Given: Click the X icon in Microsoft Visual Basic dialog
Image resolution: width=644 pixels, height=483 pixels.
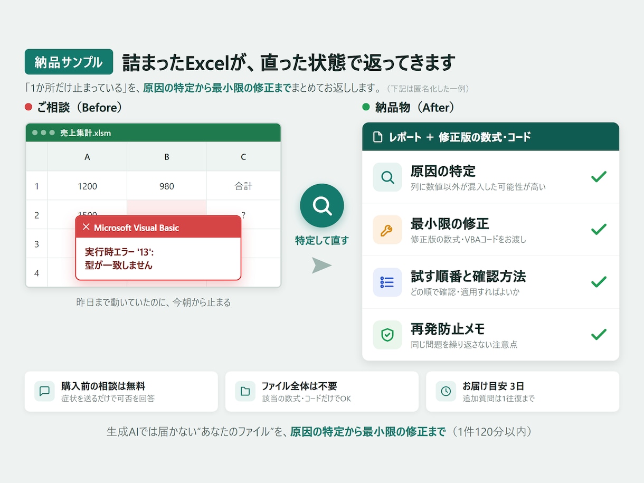Looking at the screenshot, I should (86, 228).
